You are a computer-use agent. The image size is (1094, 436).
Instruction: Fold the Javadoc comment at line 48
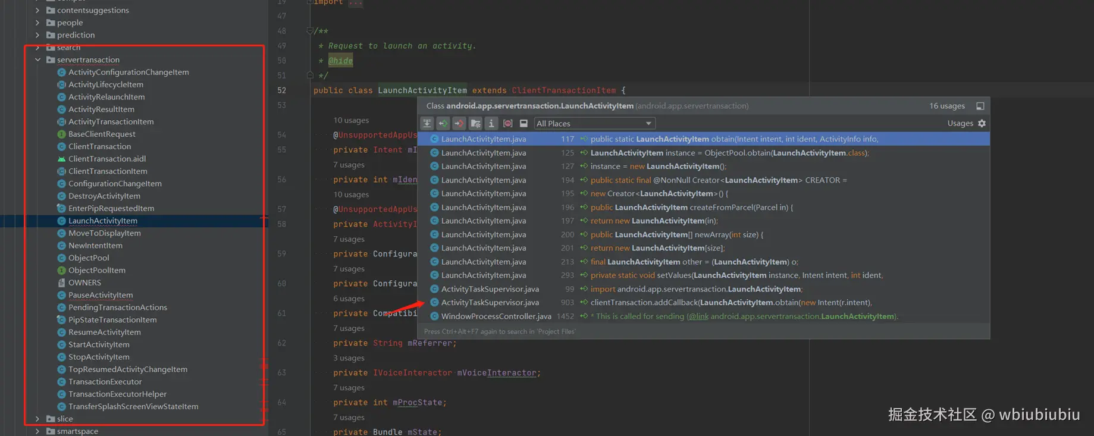(x=309, y=30)
